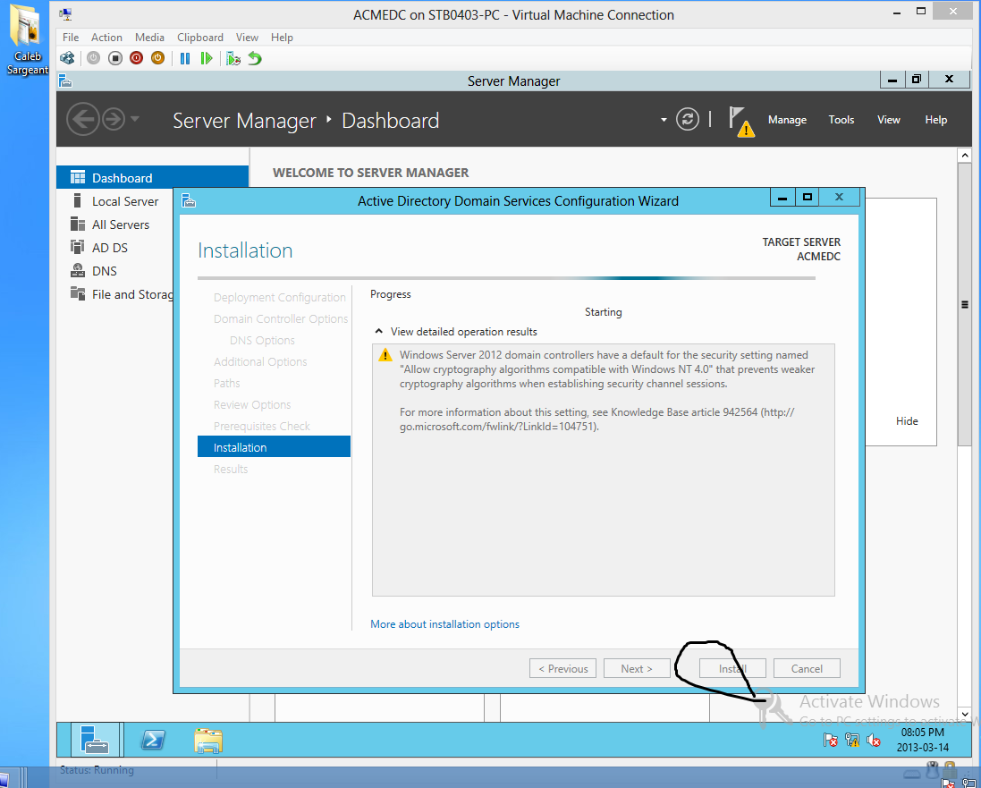Select the Domain Controller Options step
This screenshot has height=788, width=981.
(281, 318)
